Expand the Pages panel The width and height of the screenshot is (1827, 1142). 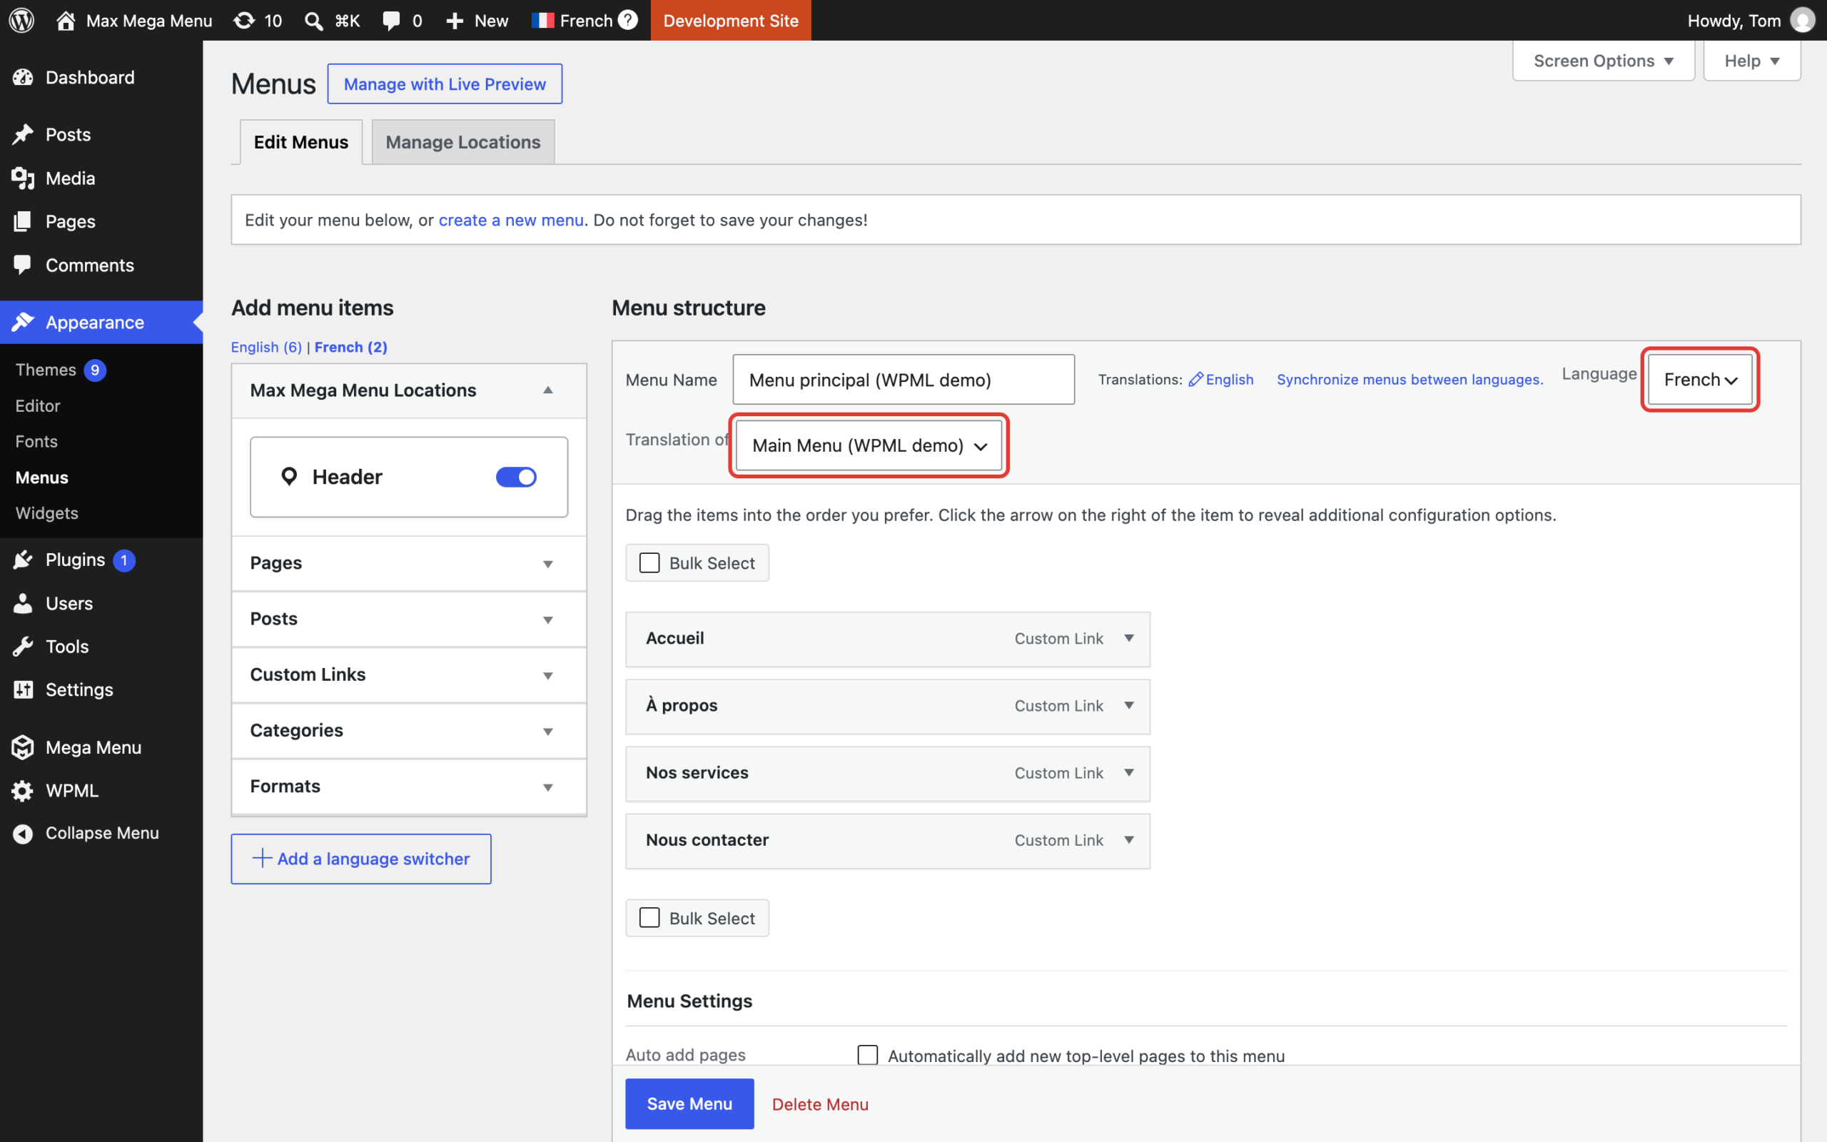(x=409, y=563)
